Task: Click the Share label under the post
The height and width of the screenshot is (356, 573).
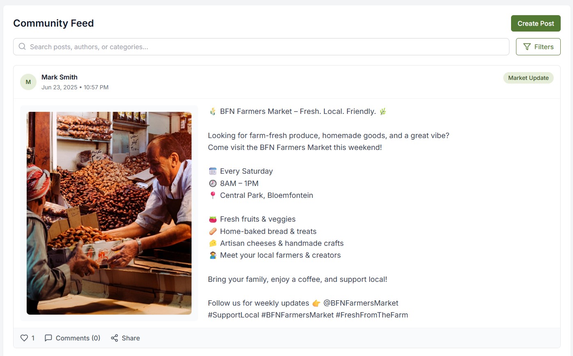Action: click(x=131, y=338)
